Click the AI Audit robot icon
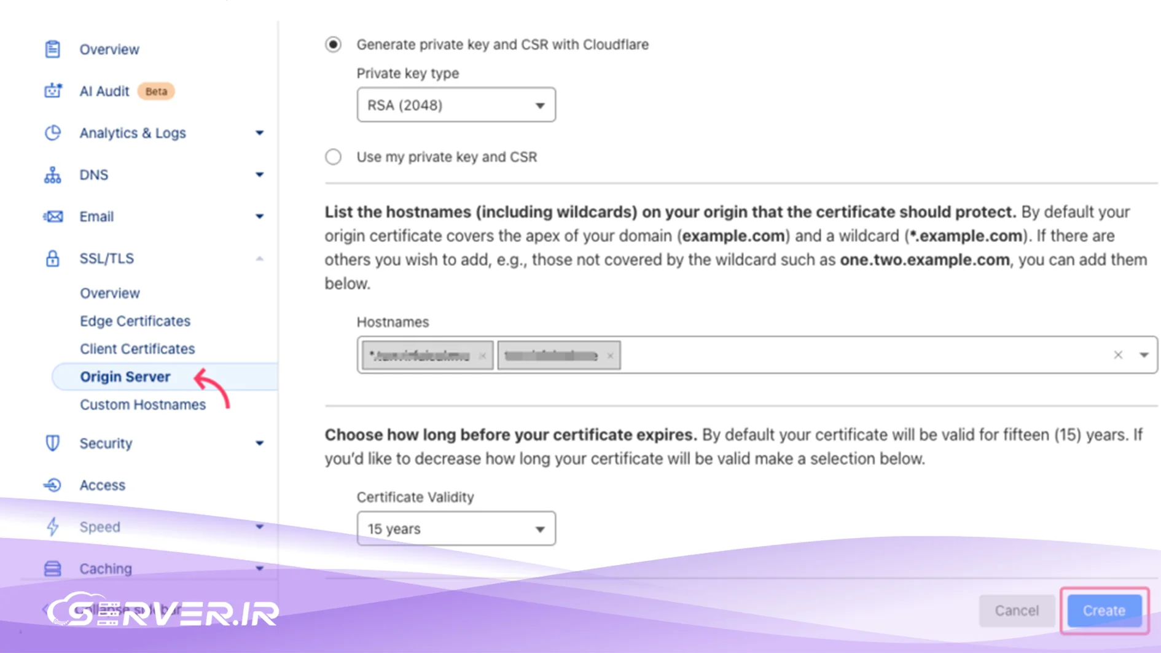1161x653 pixels. [x=53, y=91]
